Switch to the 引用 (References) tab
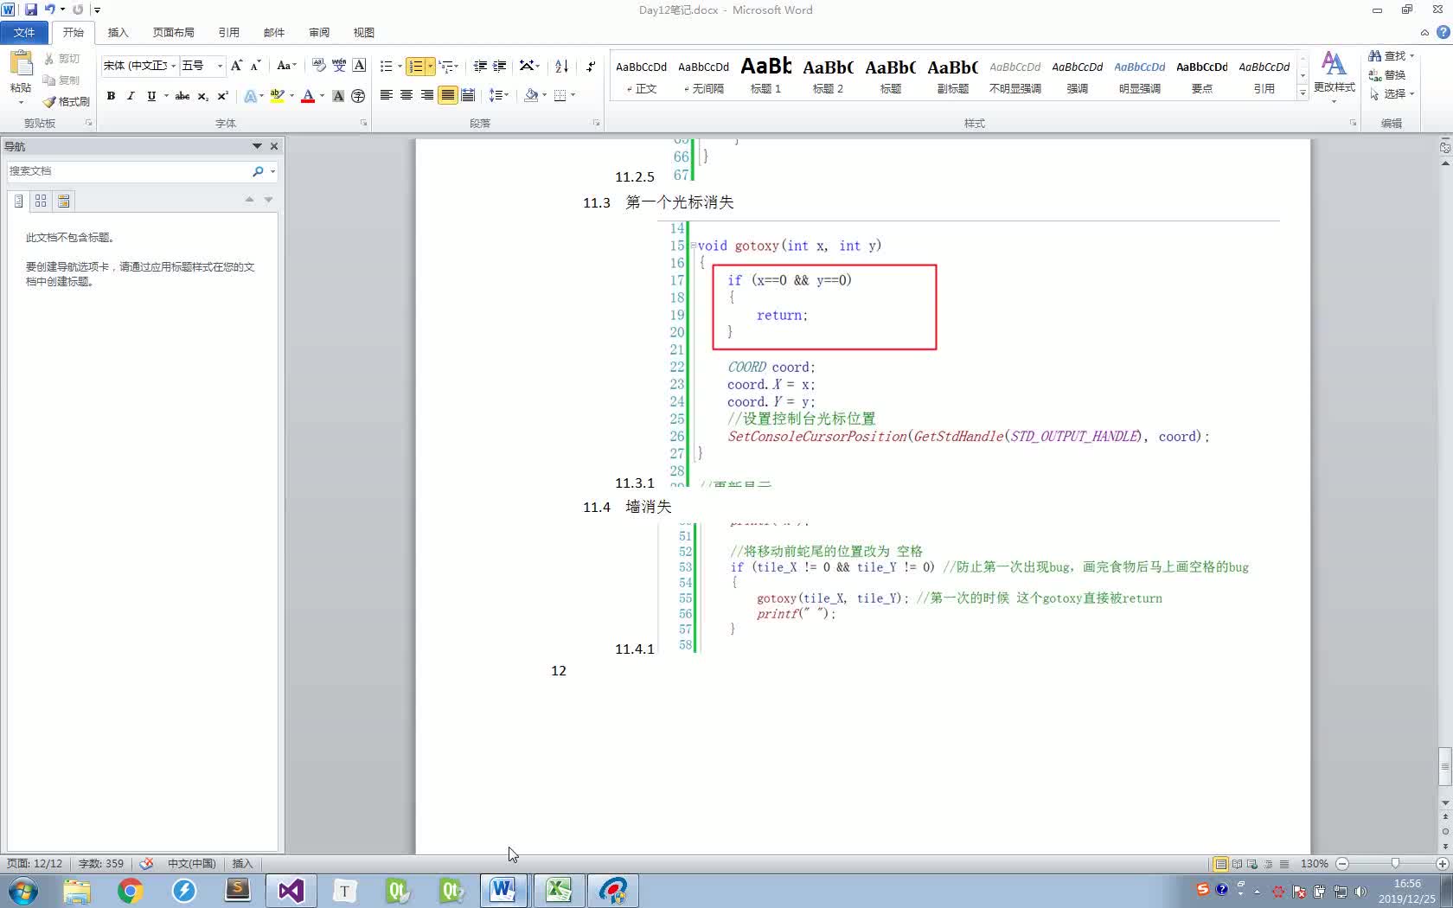Screen dimensions: 1453x908 228,33
